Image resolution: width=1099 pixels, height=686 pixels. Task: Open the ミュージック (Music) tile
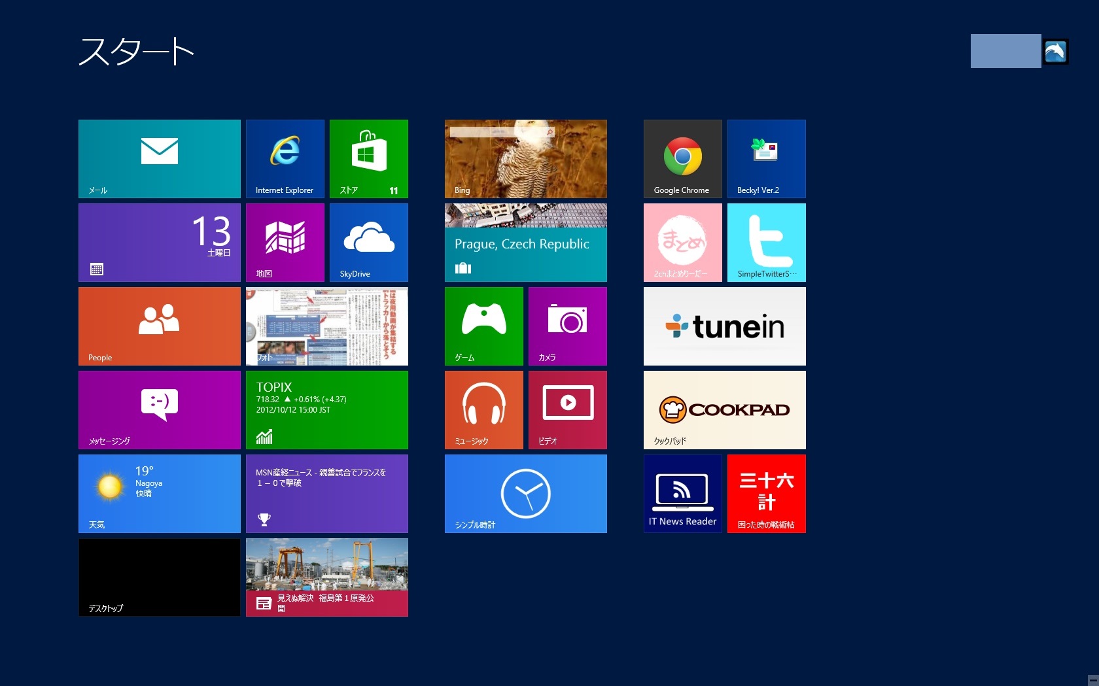pyautogui.click(x=484, y=410)
